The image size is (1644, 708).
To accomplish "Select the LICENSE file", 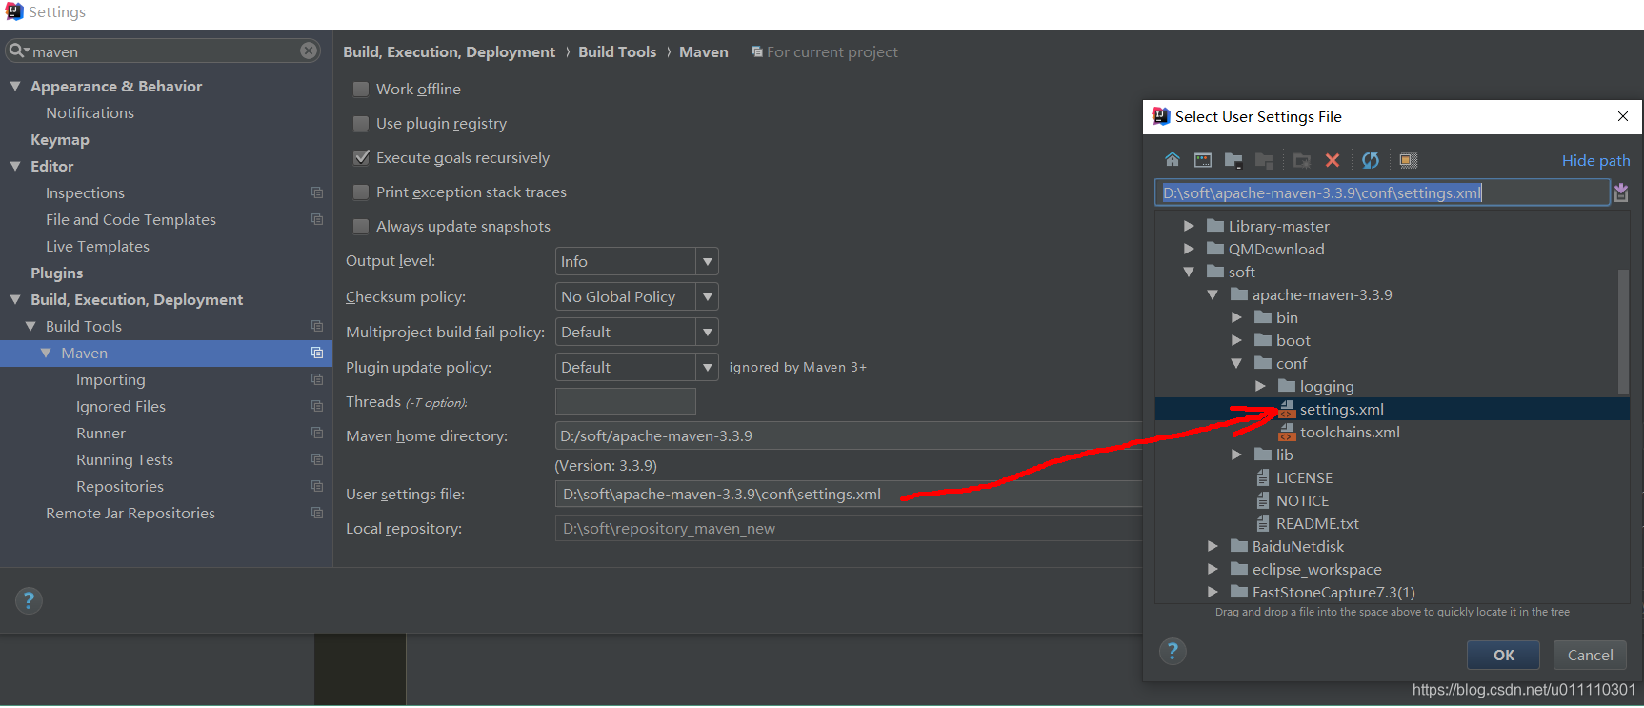I will [1304, 477].
